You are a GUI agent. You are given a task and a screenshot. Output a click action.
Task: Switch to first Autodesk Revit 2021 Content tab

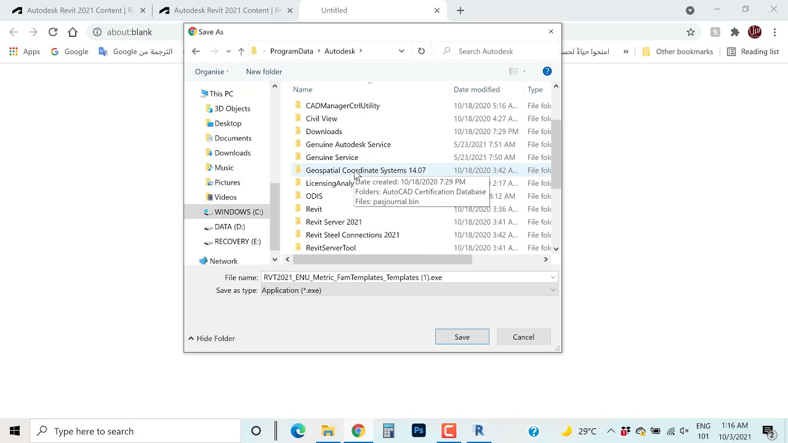tap(77, 10)
